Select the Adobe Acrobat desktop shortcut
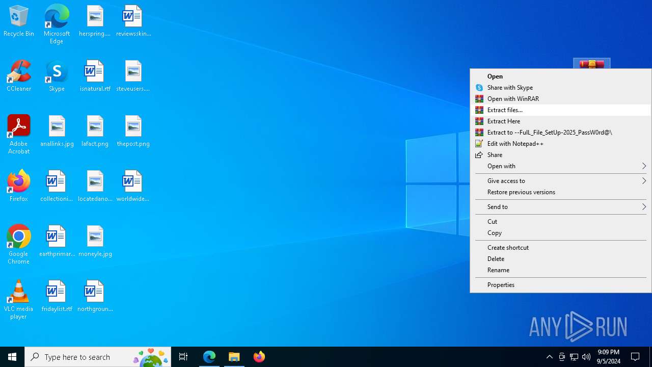Viewport: 652px width, 367px height. pos(19,135)
